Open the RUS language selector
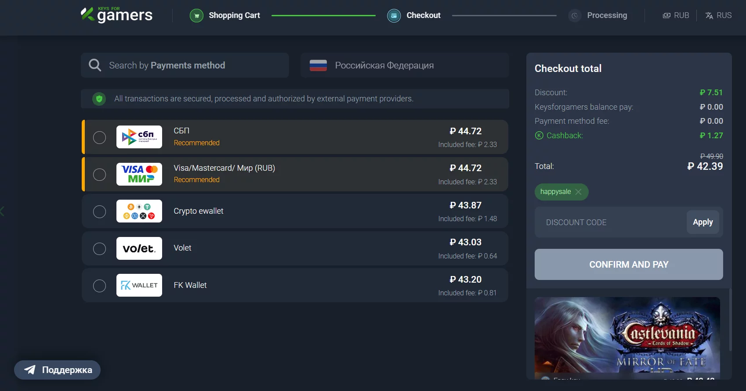This screenshot has width=746, height=391. [718, 15]
